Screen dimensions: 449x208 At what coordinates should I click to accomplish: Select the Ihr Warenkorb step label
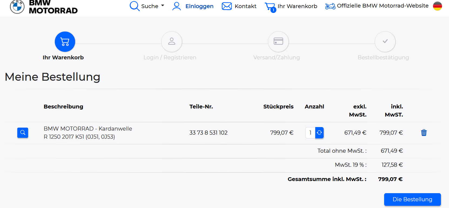[63, 57]
